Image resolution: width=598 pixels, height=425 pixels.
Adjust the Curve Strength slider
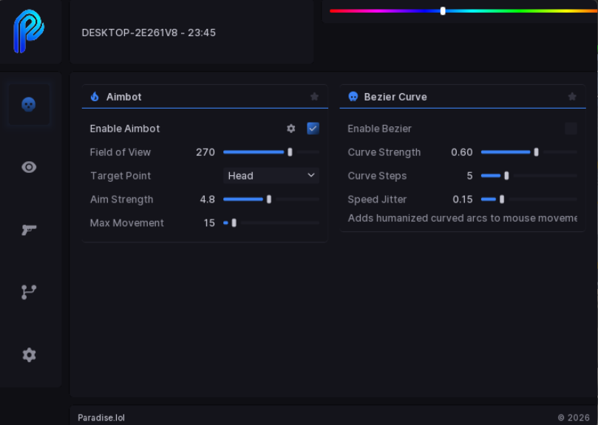529,152
